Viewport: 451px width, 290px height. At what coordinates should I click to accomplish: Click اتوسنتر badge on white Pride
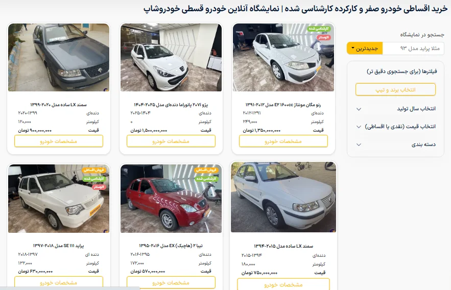(99, 187)
